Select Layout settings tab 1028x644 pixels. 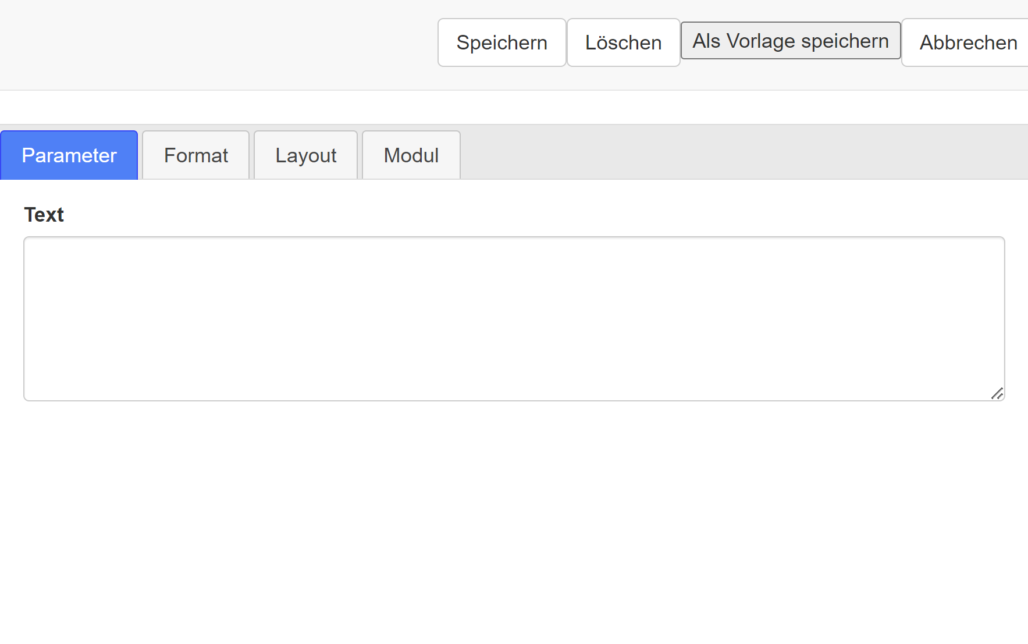click(x=306, y=155)
